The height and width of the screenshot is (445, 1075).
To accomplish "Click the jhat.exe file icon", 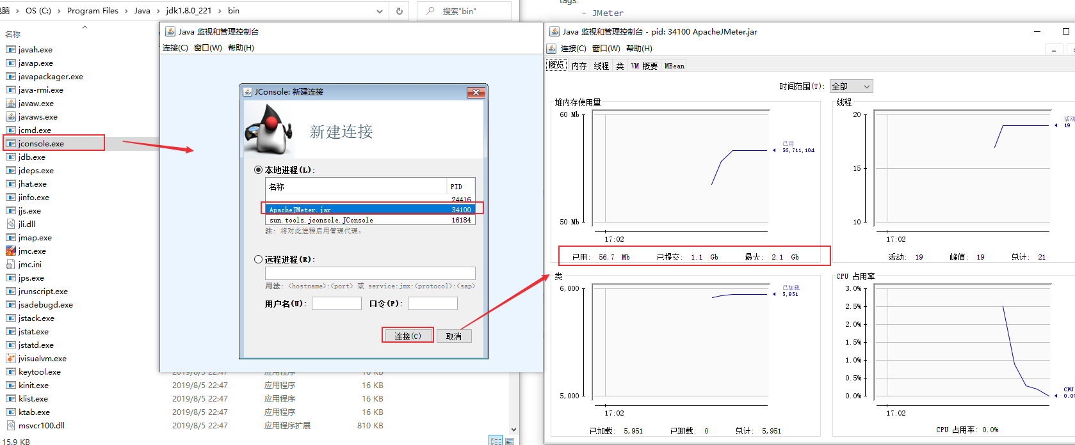I will click(11, 183).
